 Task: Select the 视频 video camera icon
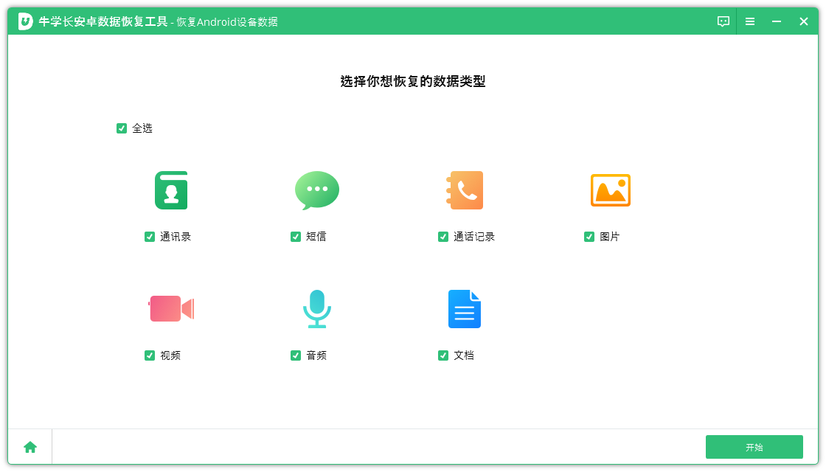coord(170,309)
